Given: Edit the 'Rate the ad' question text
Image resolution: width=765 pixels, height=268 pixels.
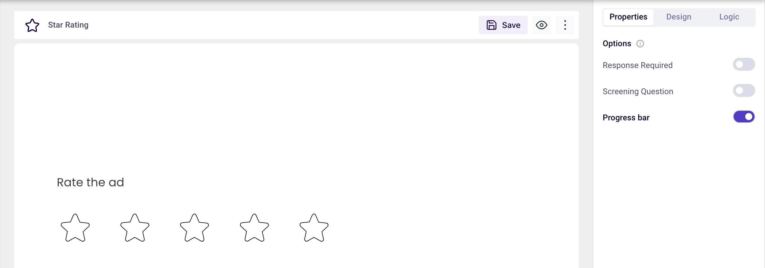Looking at the screenshot, I should tap(90, 182).
